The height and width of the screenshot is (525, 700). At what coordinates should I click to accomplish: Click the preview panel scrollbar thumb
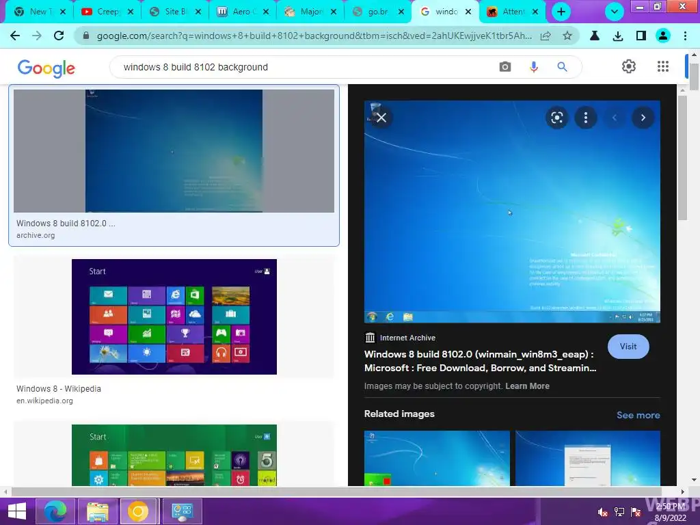[682, 157]
